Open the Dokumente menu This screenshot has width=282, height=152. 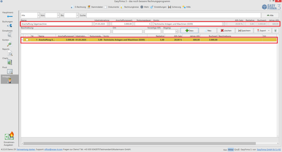click(x=113, y=7)
